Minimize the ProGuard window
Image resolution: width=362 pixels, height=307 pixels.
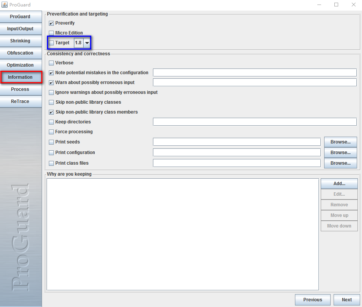[319, 5]
